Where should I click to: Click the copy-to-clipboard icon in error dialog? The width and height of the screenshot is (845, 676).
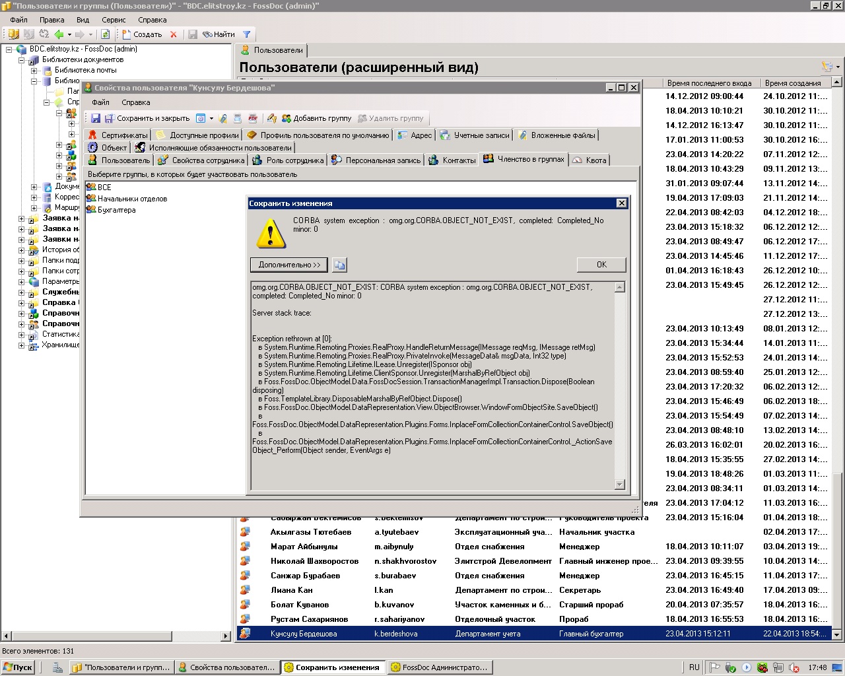pyautogui.click(x=339, y=265)
